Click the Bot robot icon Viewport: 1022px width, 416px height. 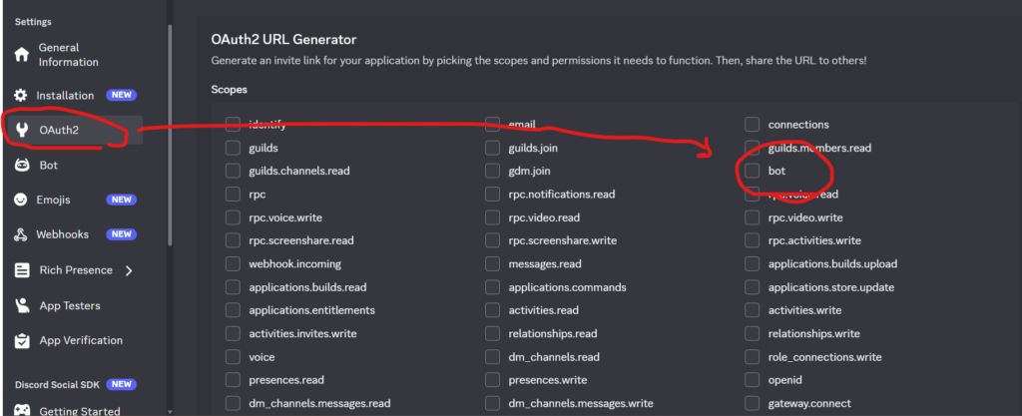[21, 165]
